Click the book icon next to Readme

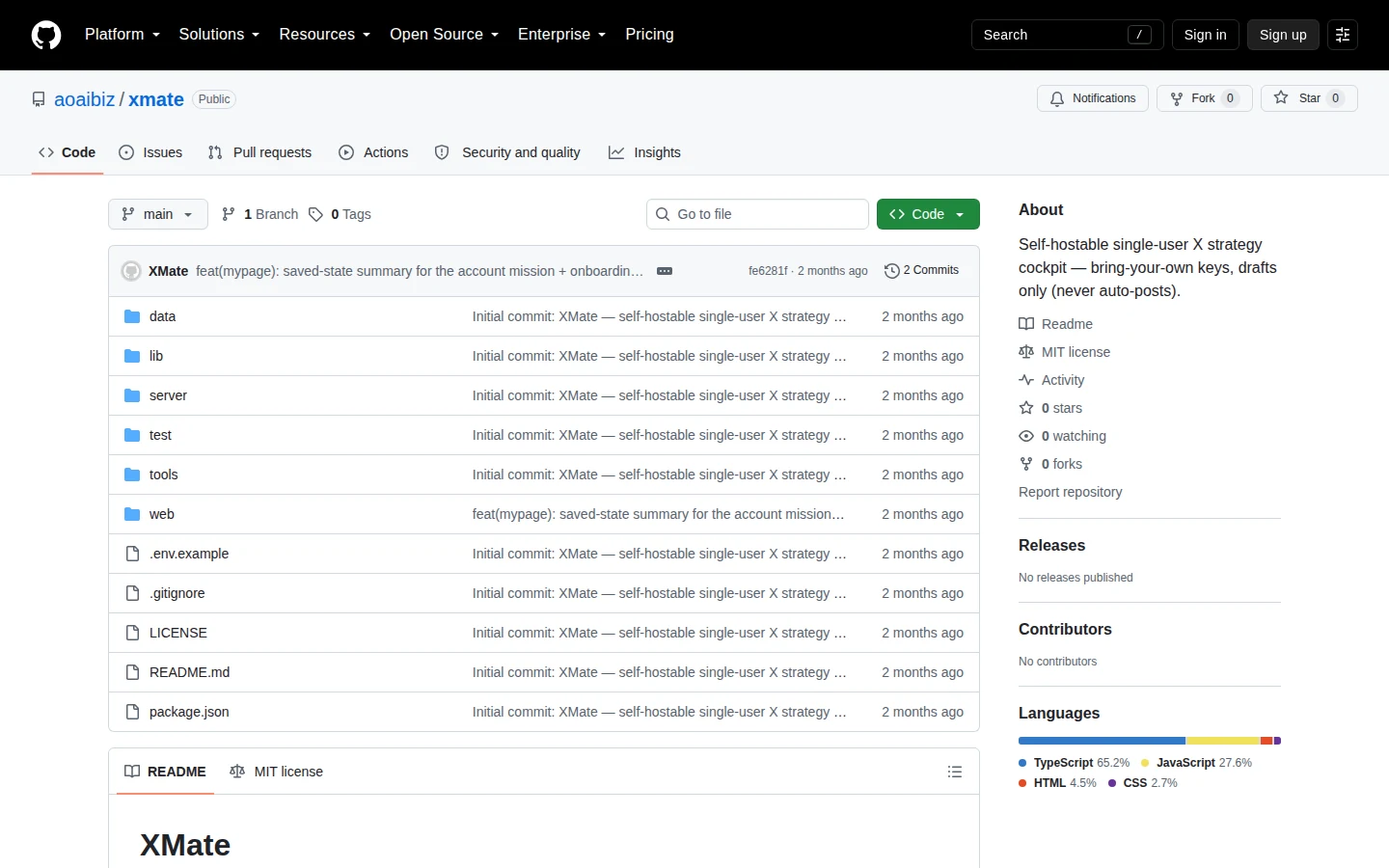click(x=1026, y=324)
